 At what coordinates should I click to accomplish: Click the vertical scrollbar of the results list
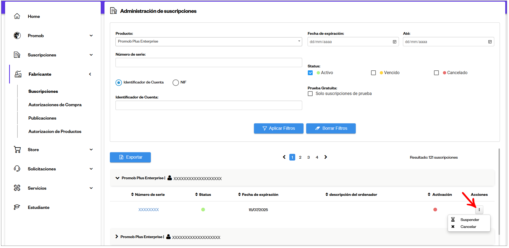[499, 192]
